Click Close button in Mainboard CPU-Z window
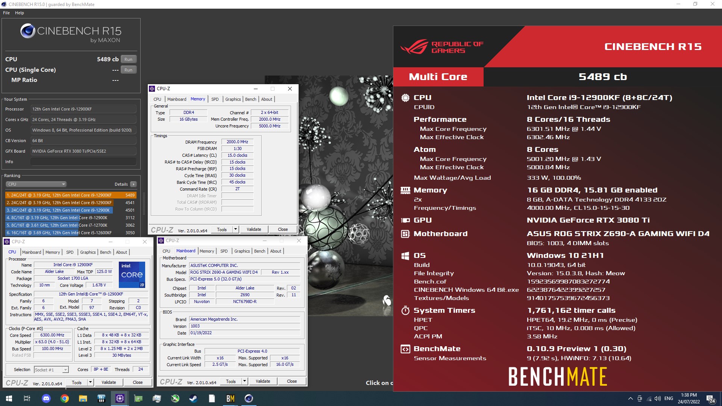 [x=292, y=381]
